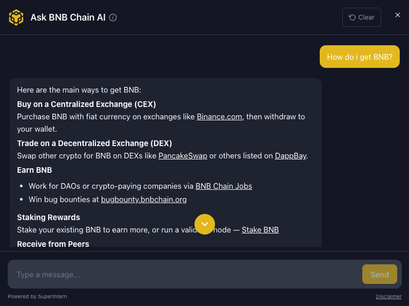Open the bugbounty.bnbchain.org link

point(144,200)
